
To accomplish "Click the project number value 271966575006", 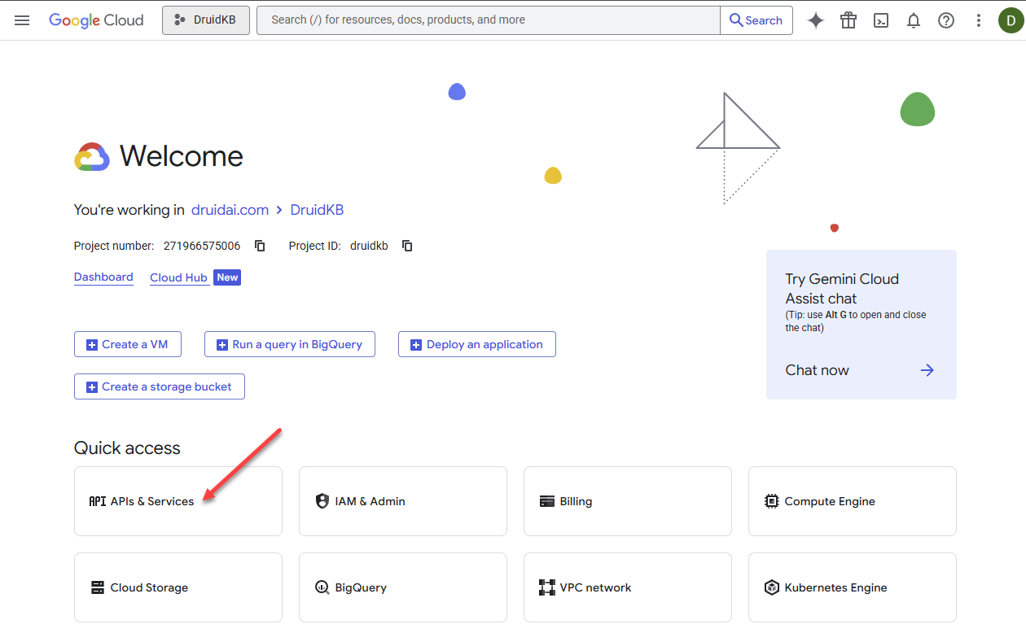I will click(202, 246).
